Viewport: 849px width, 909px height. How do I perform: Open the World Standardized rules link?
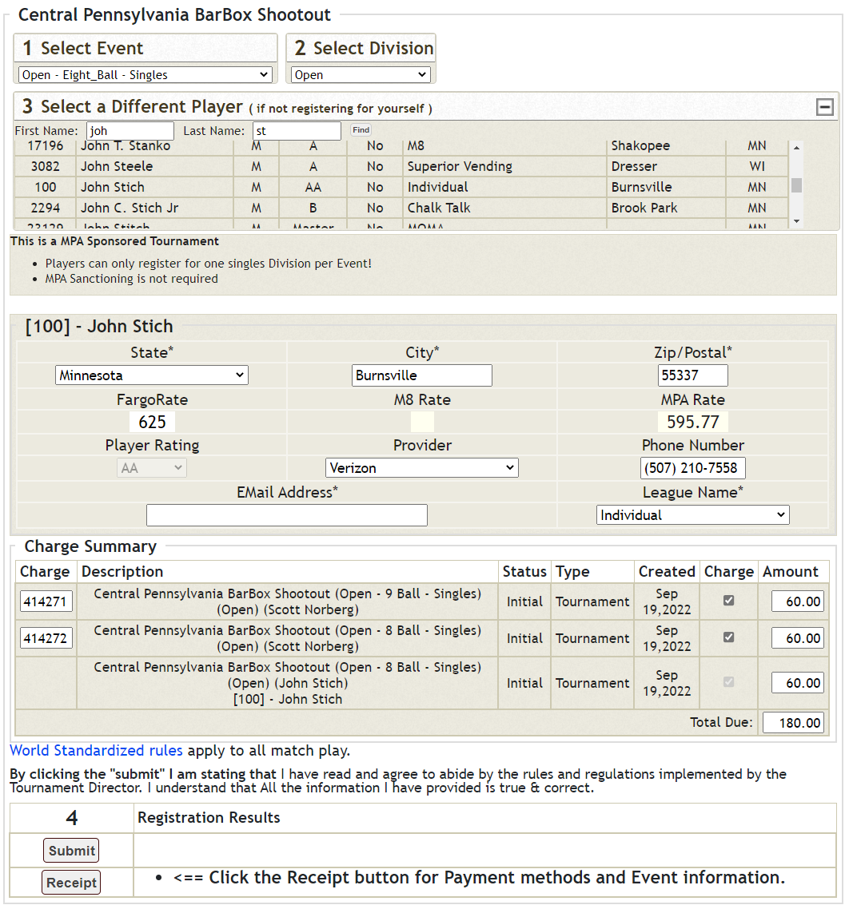click(96, 751)
